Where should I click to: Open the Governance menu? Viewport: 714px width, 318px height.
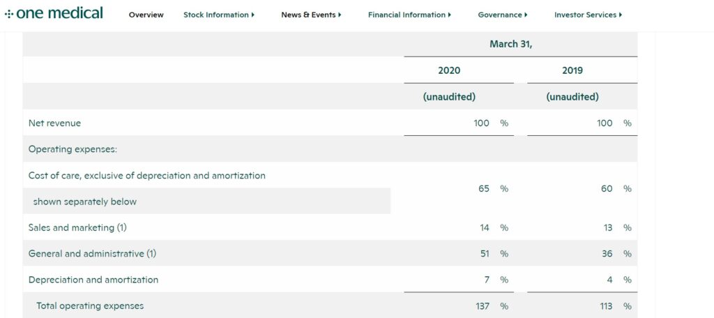point(499,15)
